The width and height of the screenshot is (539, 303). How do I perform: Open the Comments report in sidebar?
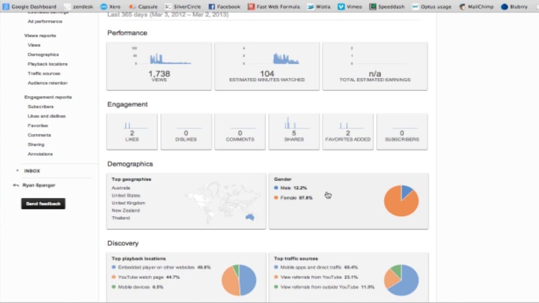tap(39, 135)
